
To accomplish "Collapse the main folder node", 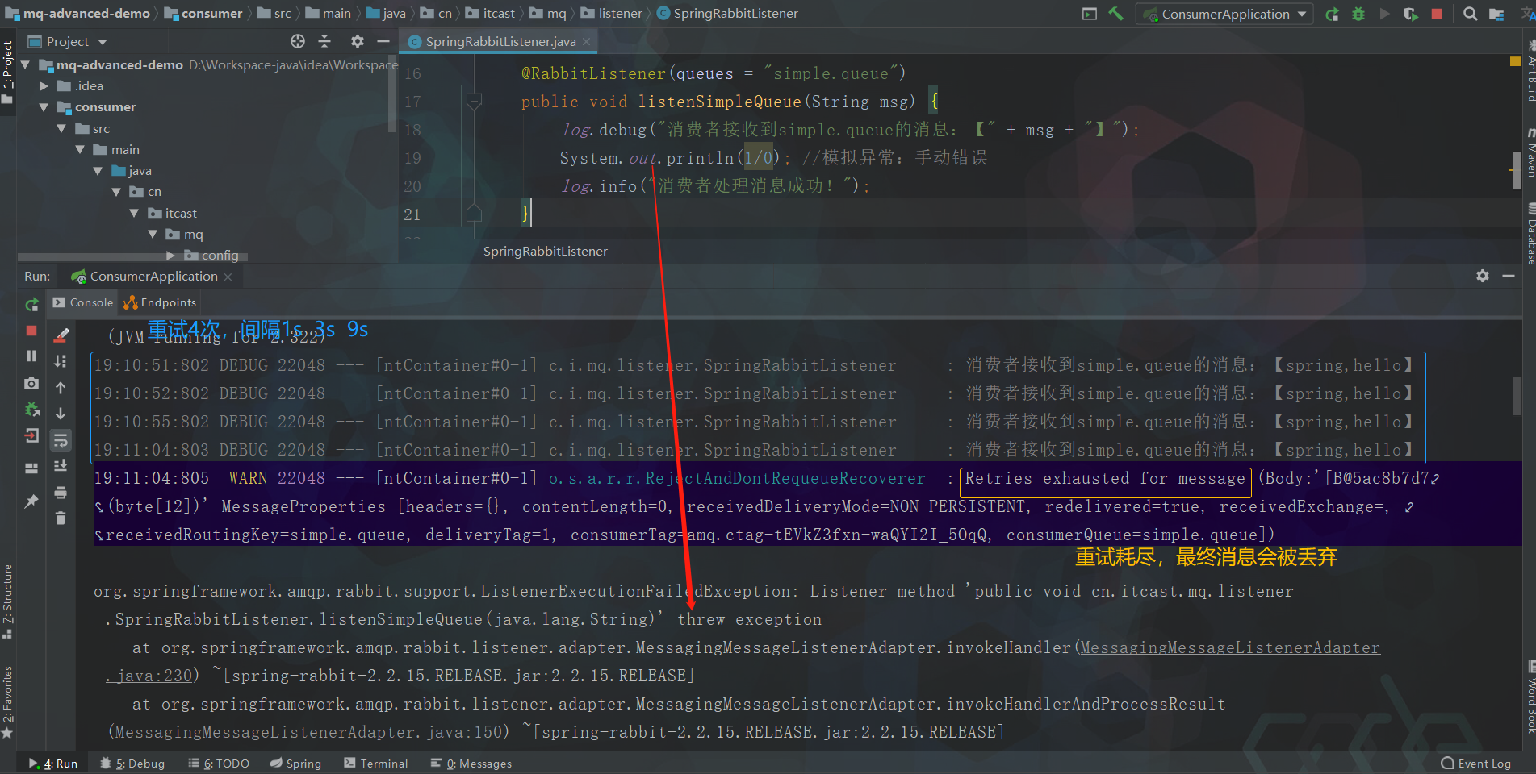I will [80, 150].
